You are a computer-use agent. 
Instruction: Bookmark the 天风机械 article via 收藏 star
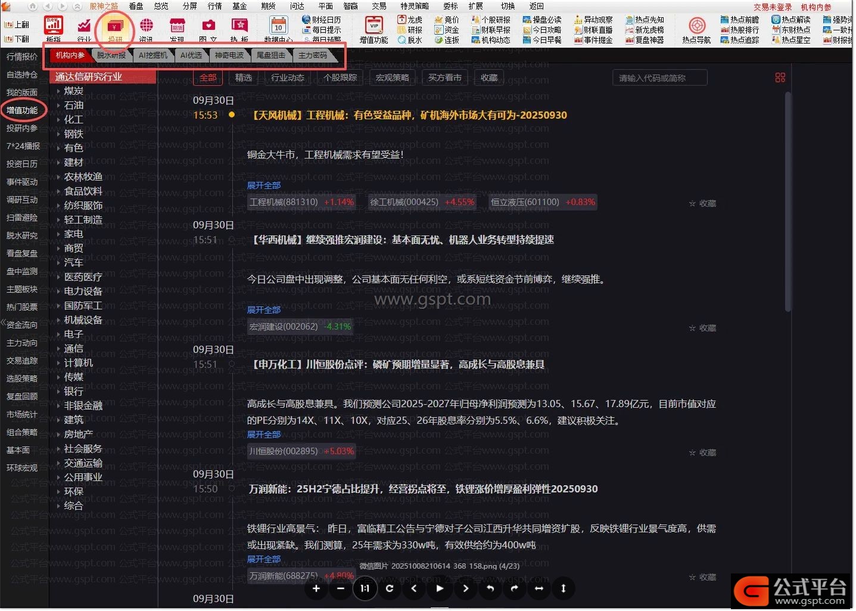[x=702, y=204]
